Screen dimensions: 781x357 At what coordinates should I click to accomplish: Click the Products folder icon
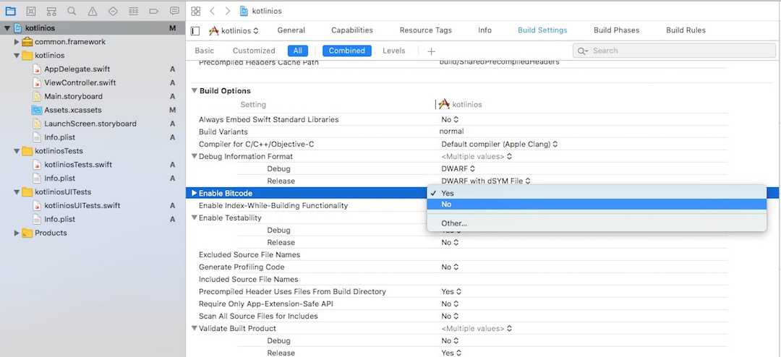point(27,233)
